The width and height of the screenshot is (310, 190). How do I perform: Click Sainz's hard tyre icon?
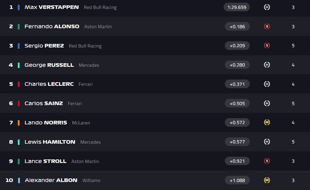coord(267,103)
